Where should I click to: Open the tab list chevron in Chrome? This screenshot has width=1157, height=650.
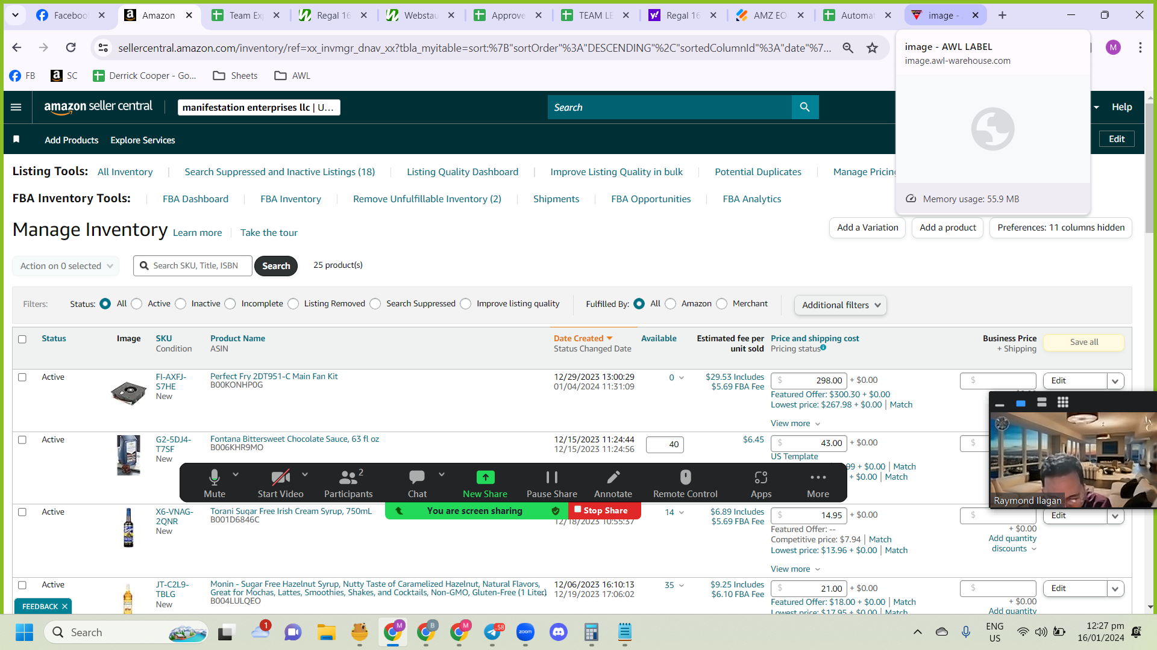pos(15,15)
